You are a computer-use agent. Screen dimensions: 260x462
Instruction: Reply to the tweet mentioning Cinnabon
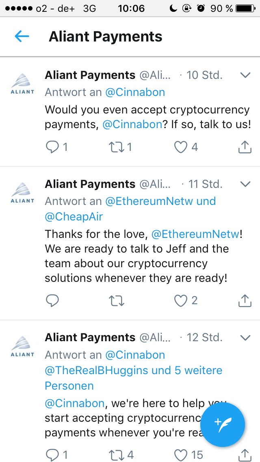point(52,147)
